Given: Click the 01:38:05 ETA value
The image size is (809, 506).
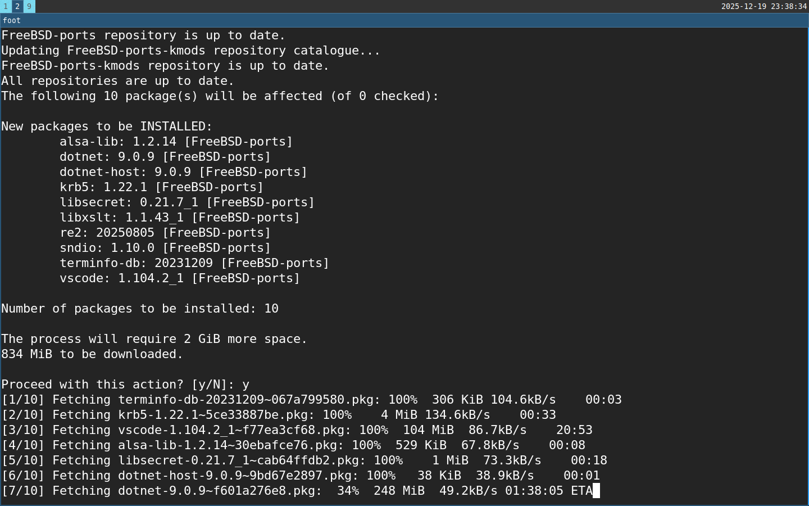Looking at the screenshot, I should tap(534, 491).
